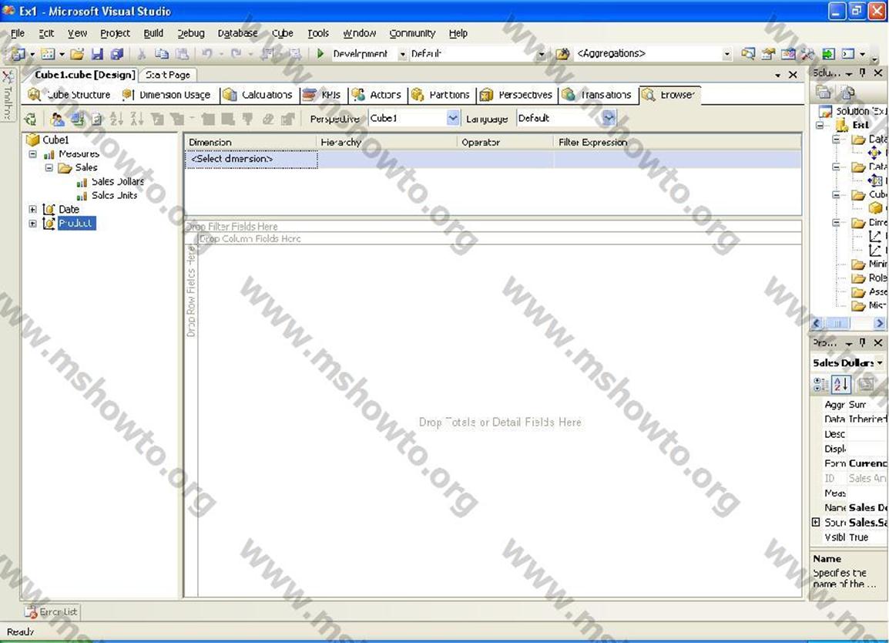Open the Build menu

(x=153, y=33)
